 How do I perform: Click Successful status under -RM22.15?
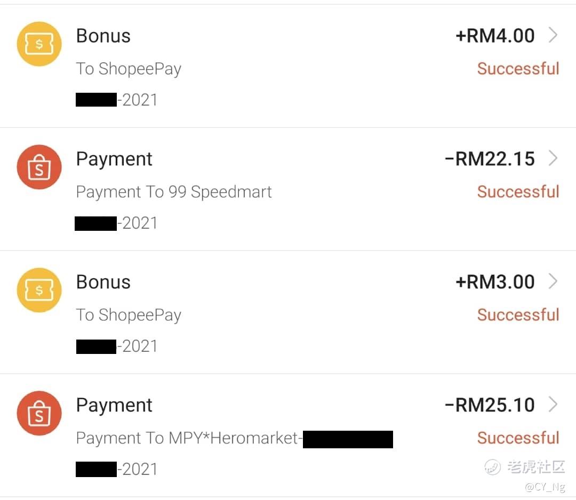coord(518,192)
